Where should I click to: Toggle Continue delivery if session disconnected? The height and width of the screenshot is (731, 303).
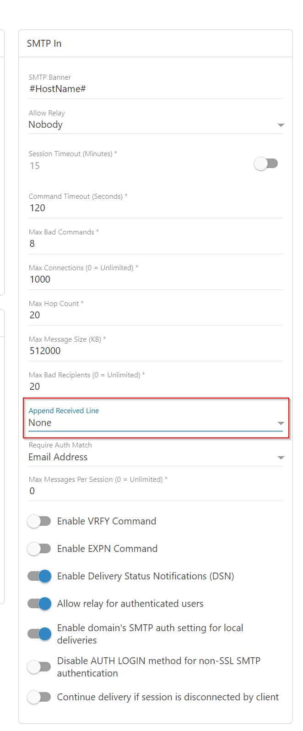[x=39, y=697]
